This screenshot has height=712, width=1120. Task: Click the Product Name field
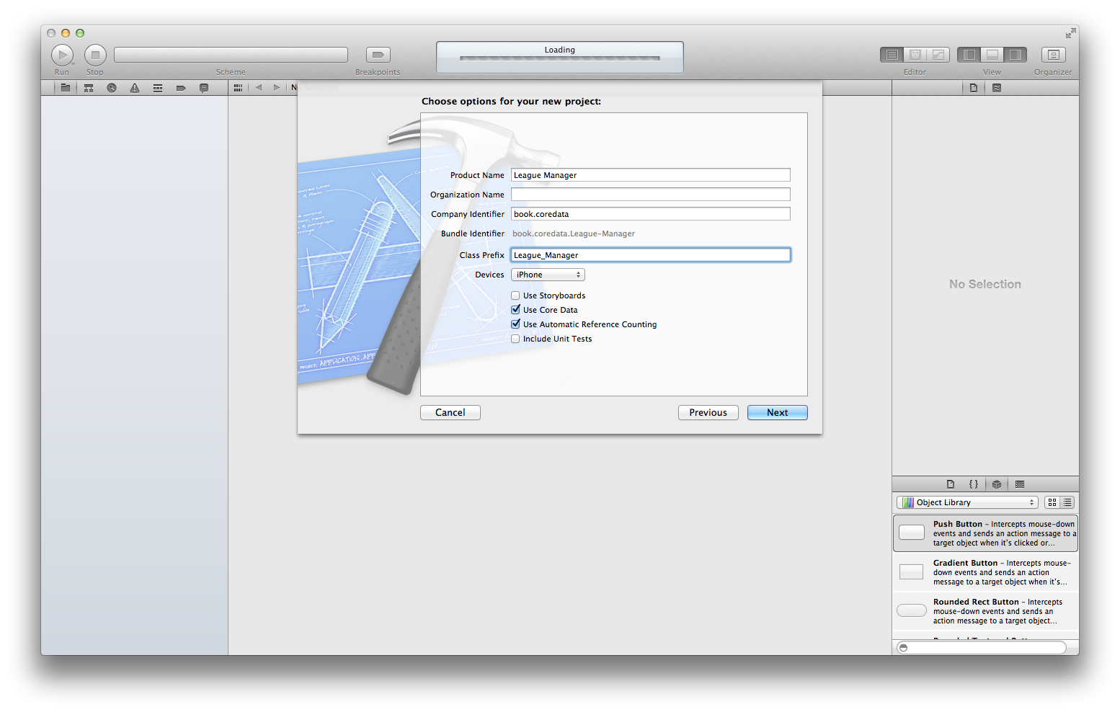point(651,175)
